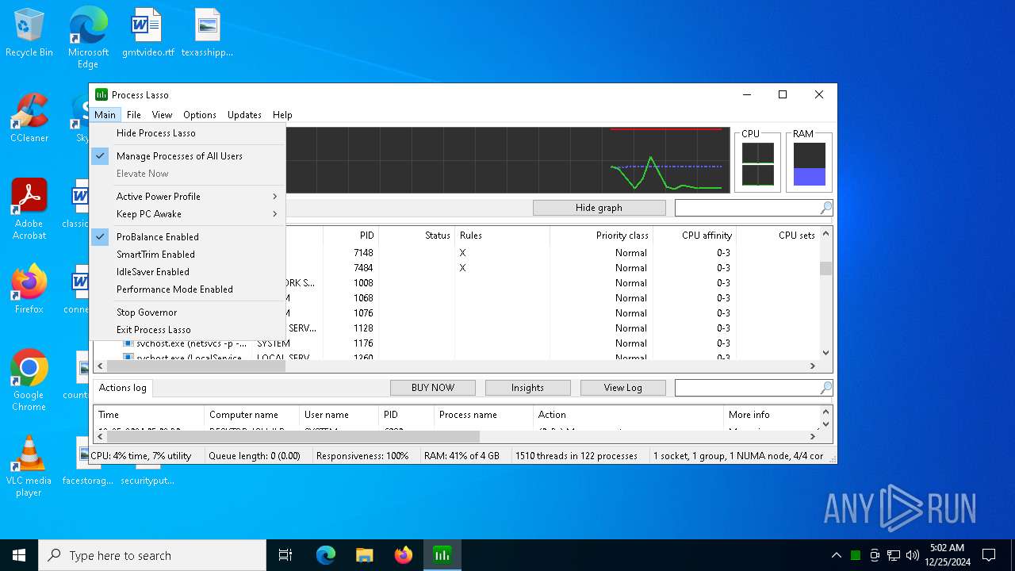Click the View Log button
The width and height of the screenshot is (1015, 571).
[x=622, y=388]
